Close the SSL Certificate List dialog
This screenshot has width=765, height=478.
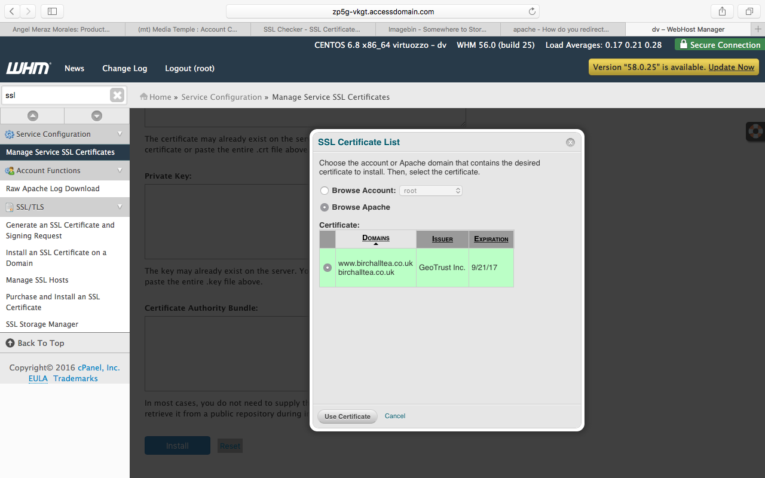pyautogui.click(x=570, y=142)
